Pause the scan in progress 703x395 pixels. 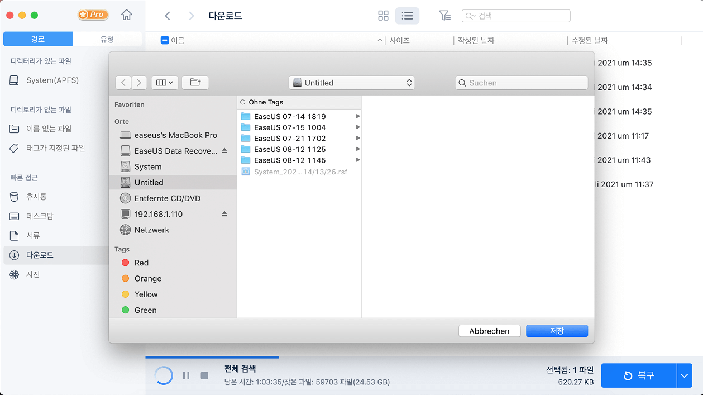[186, 375]
